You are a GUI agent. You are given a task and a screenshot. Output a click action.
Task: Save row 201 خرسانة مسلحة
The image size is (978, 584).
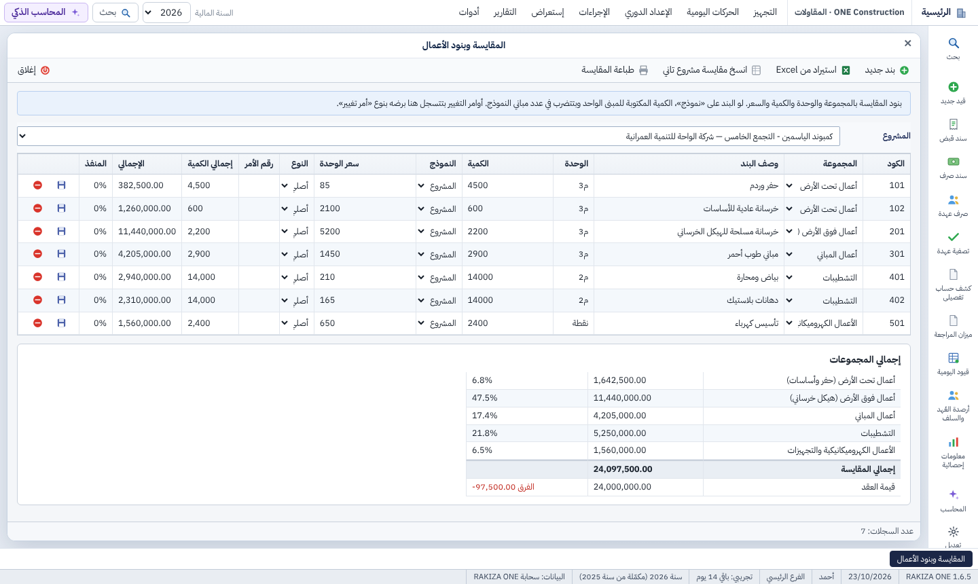coord(61,232)
